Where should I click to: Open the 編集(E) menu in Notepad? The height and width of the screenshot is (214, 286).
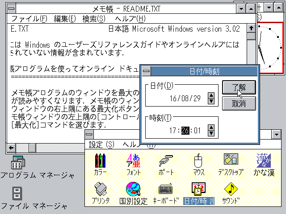click(65, 19)
